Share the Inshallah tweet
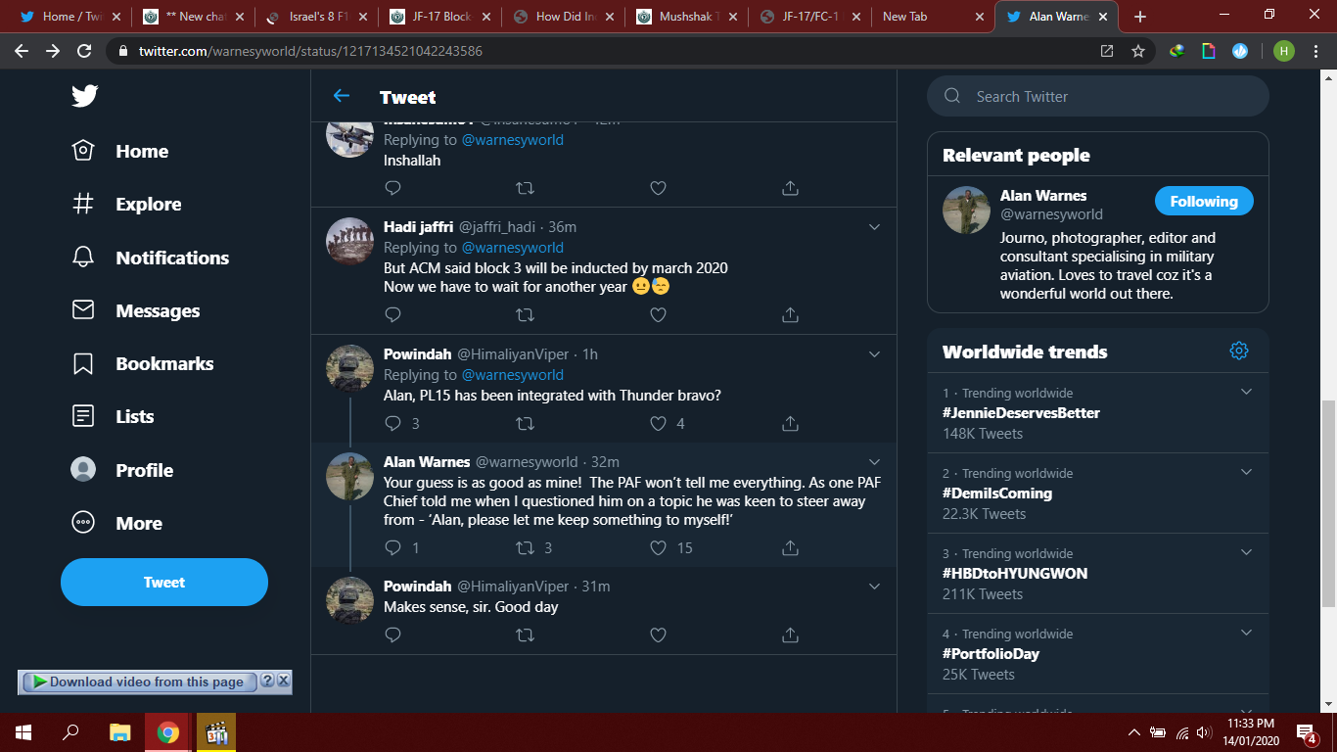The height and width of the screenshot is (752, 1337). (790, 188)
